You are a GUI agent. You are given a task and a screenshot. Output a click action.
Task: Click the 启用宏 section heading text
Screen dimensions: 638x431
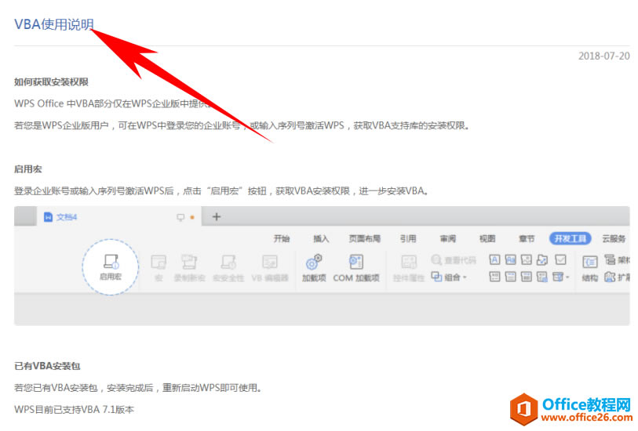pyautogui.click(x=28, y=169)
